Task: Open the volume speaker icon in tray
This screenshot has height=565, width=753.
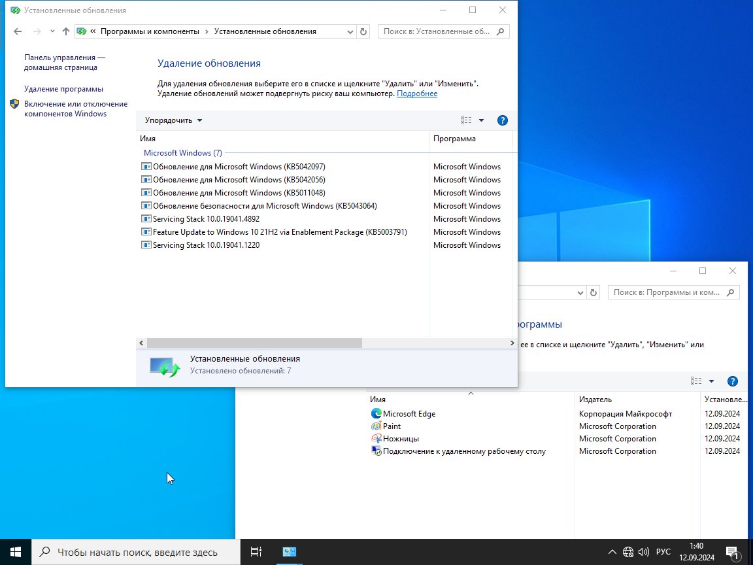Action: click(643, 552)
